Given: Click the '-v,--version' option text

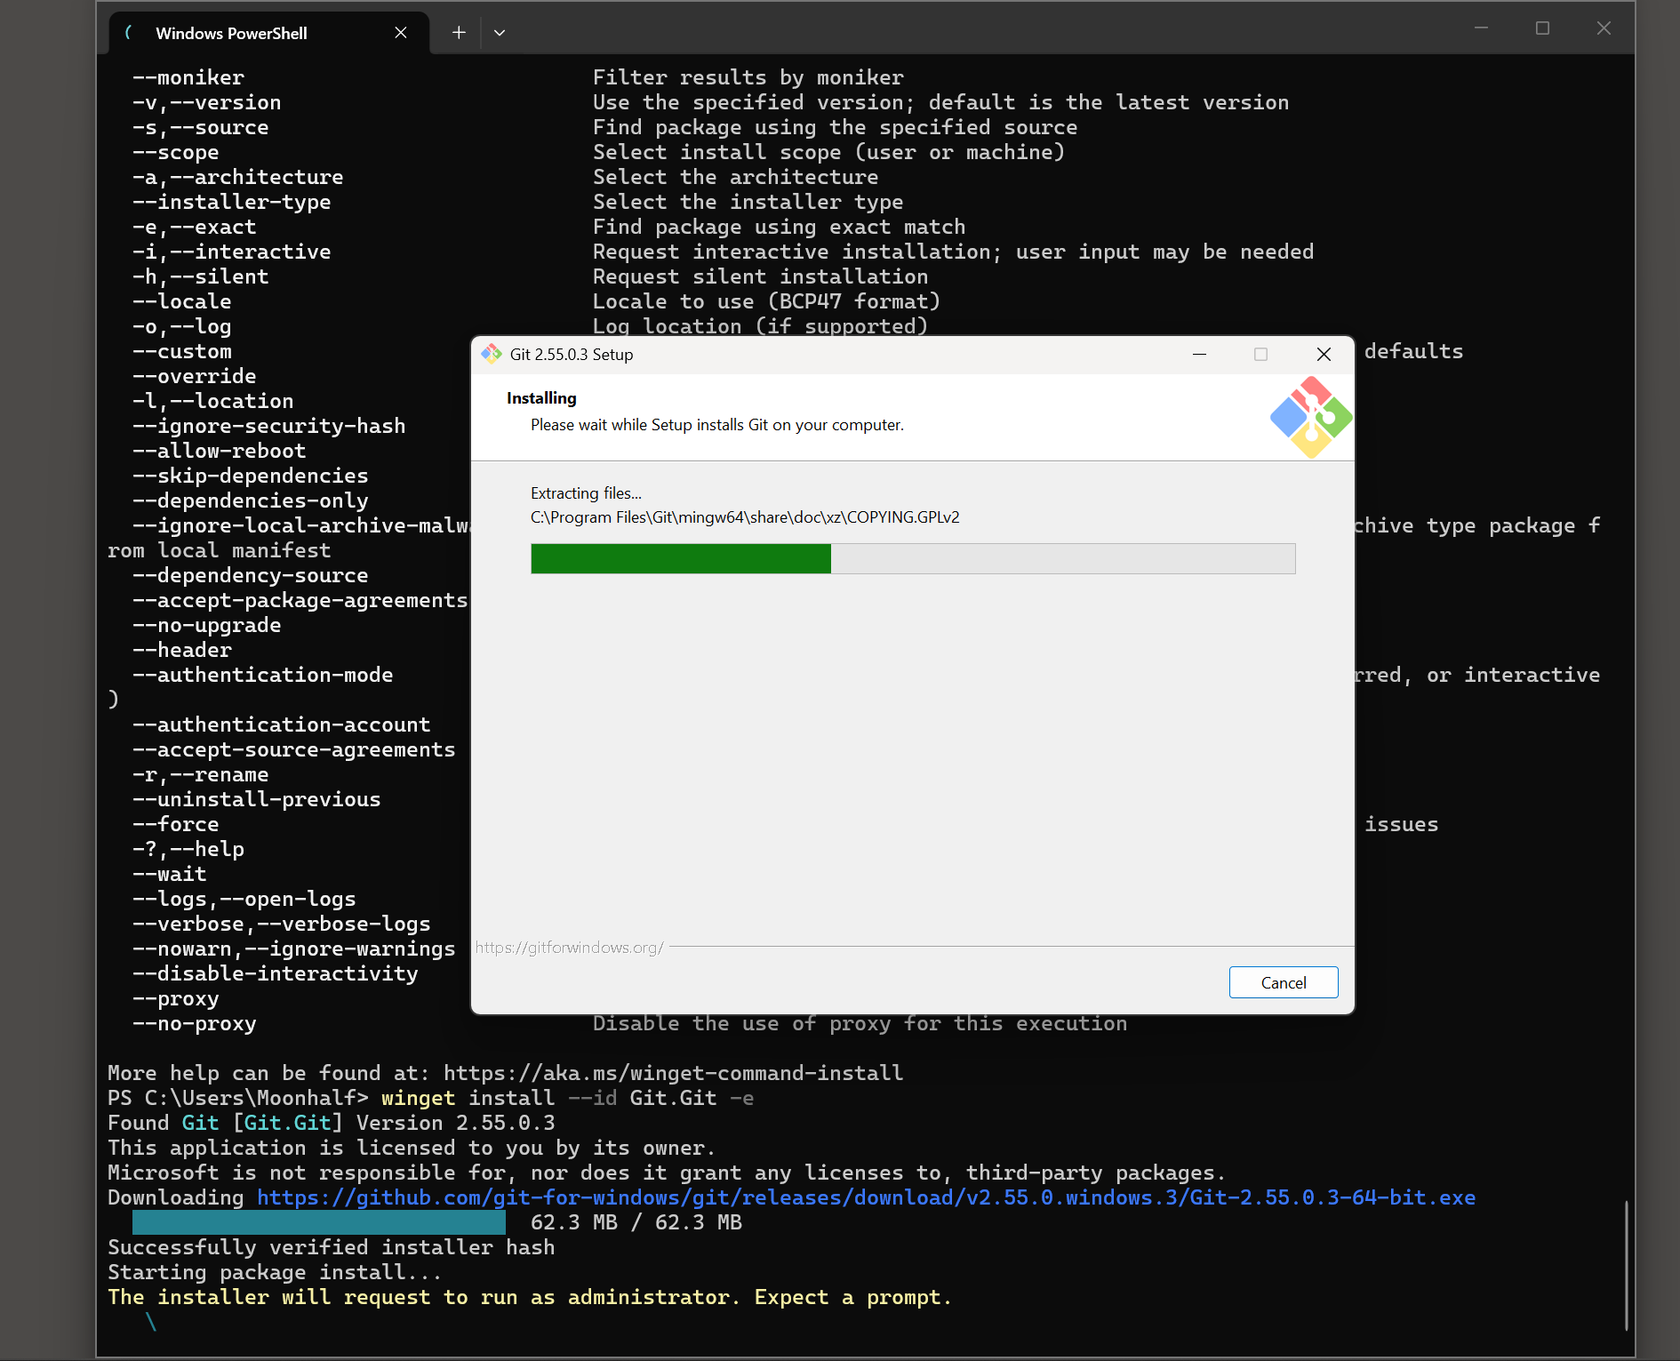Looking at the screenshot, I should point(207,102).
